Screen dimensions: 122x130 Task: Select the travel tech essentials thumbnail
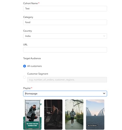[32, 114]
